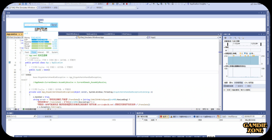Viewport: 272px width, 140px height.
Task: Close the tasks panel with its X
Action: coord(264,13)
